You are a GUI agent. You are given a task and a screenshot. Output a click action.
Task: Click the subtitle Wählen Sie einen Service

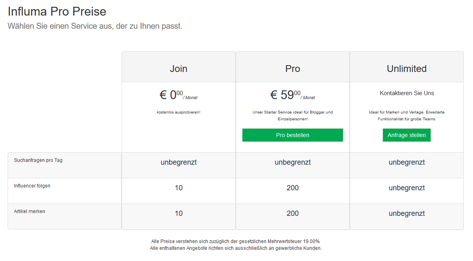[x=95, y=26]
